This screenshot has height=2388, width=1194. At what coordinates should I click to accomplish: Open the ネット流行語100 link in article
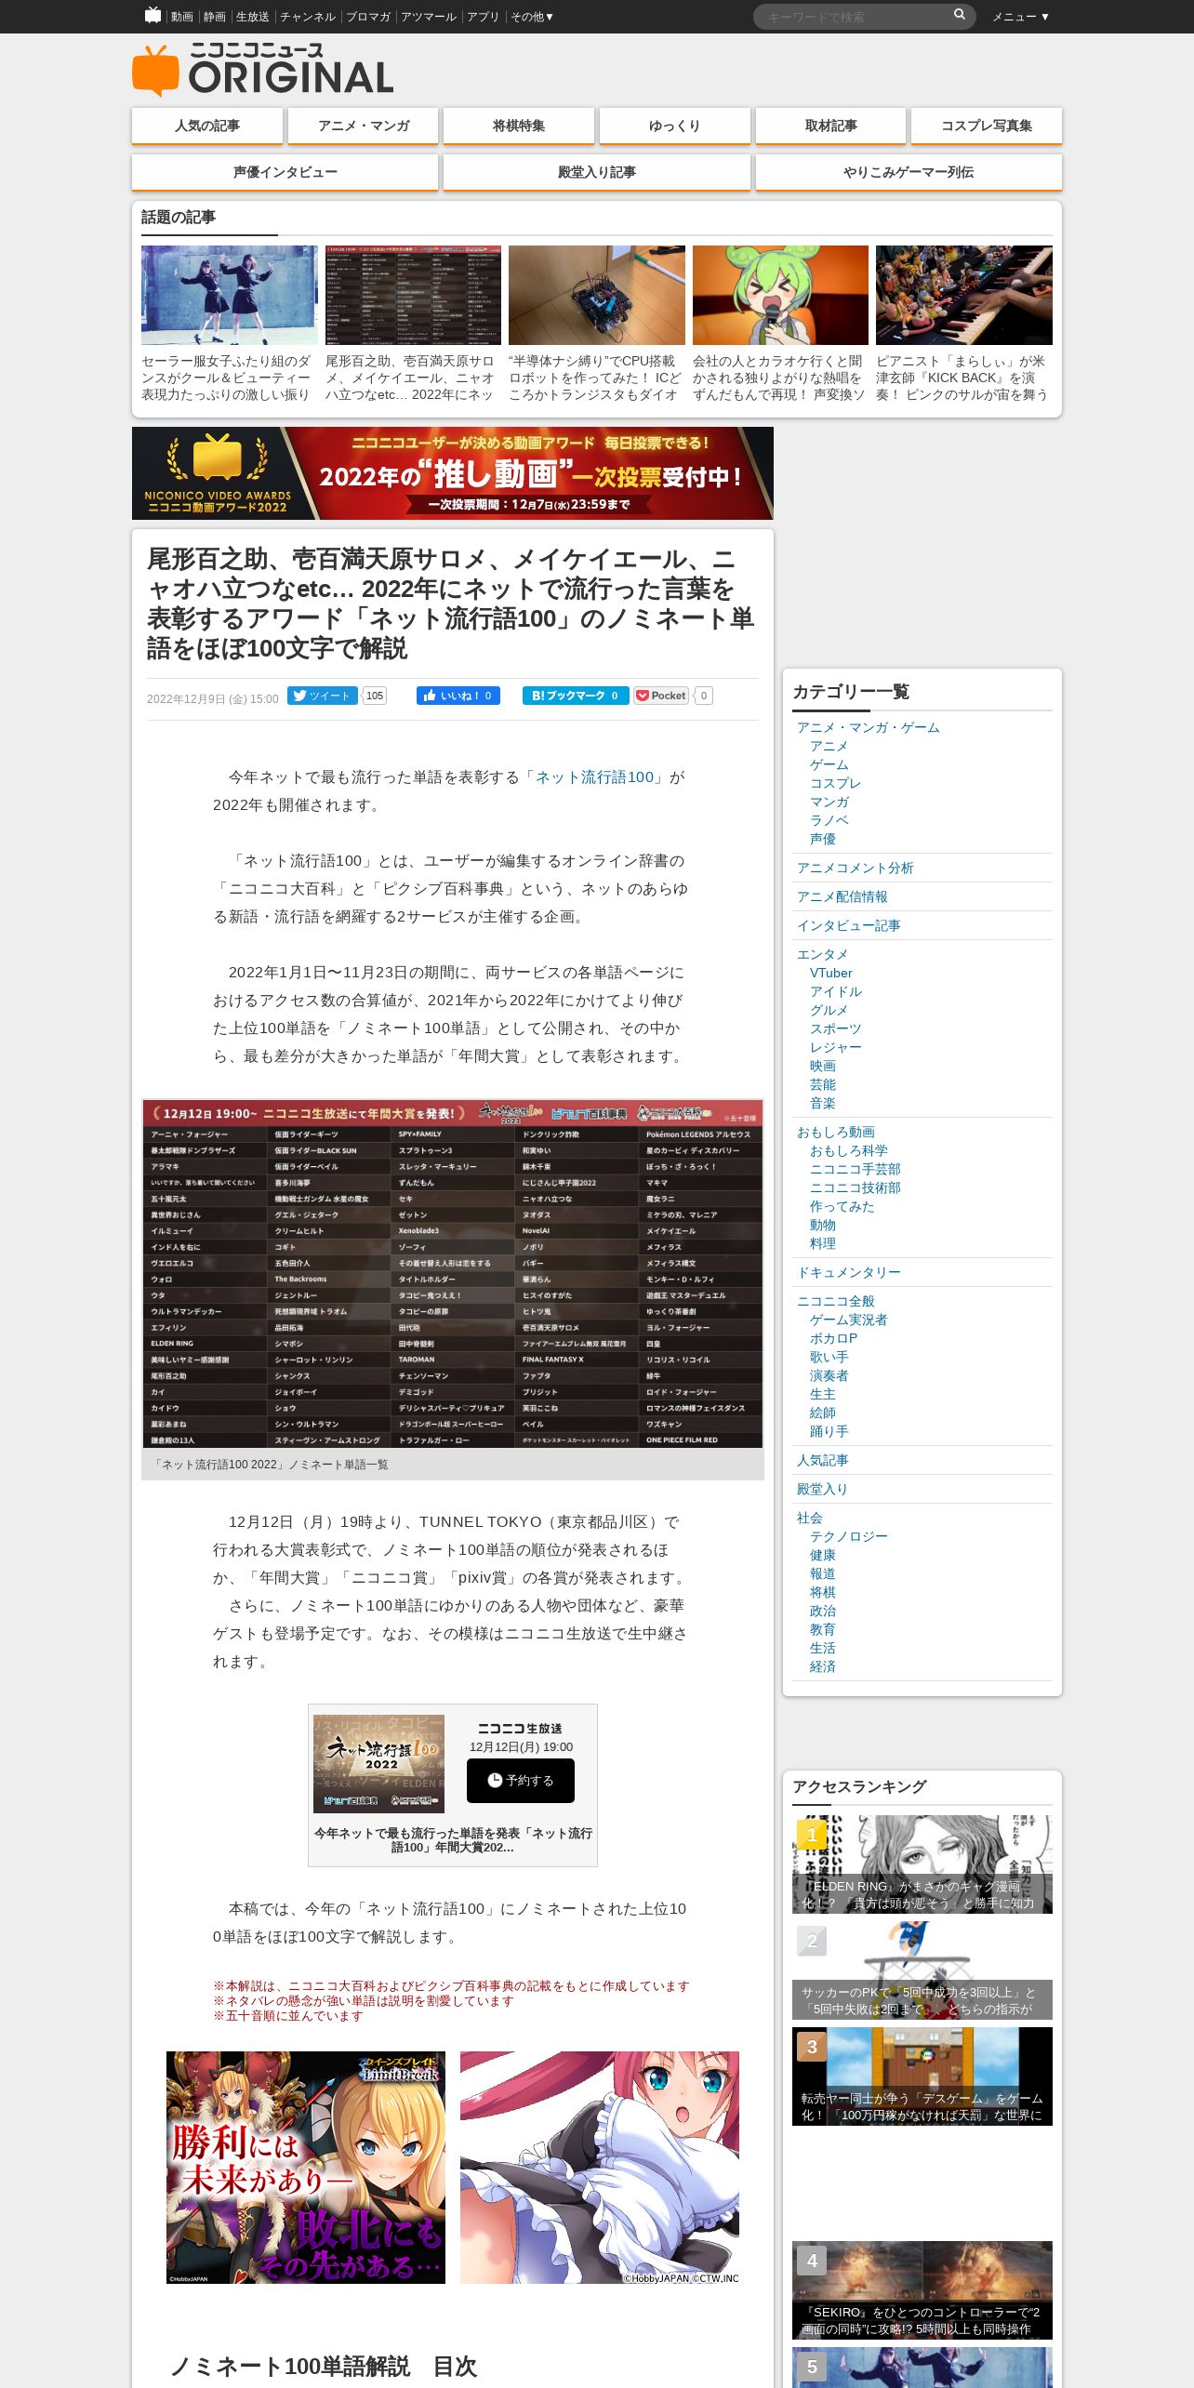(x=595, y=777)
